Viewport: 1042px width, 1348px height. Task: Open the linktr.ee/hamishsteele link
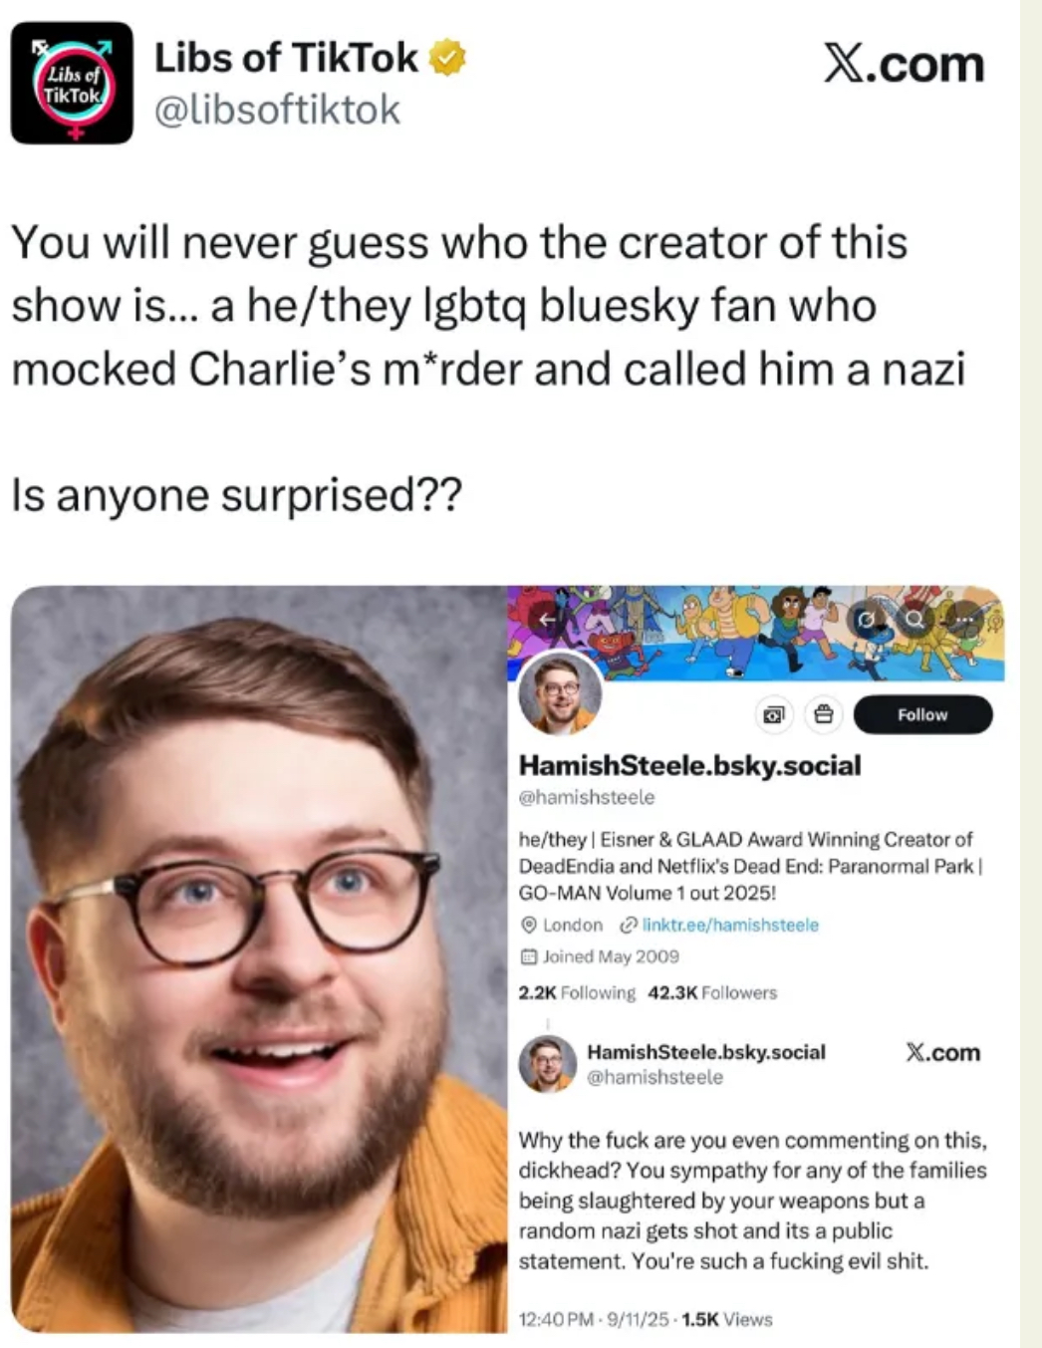tap(730, 925)
